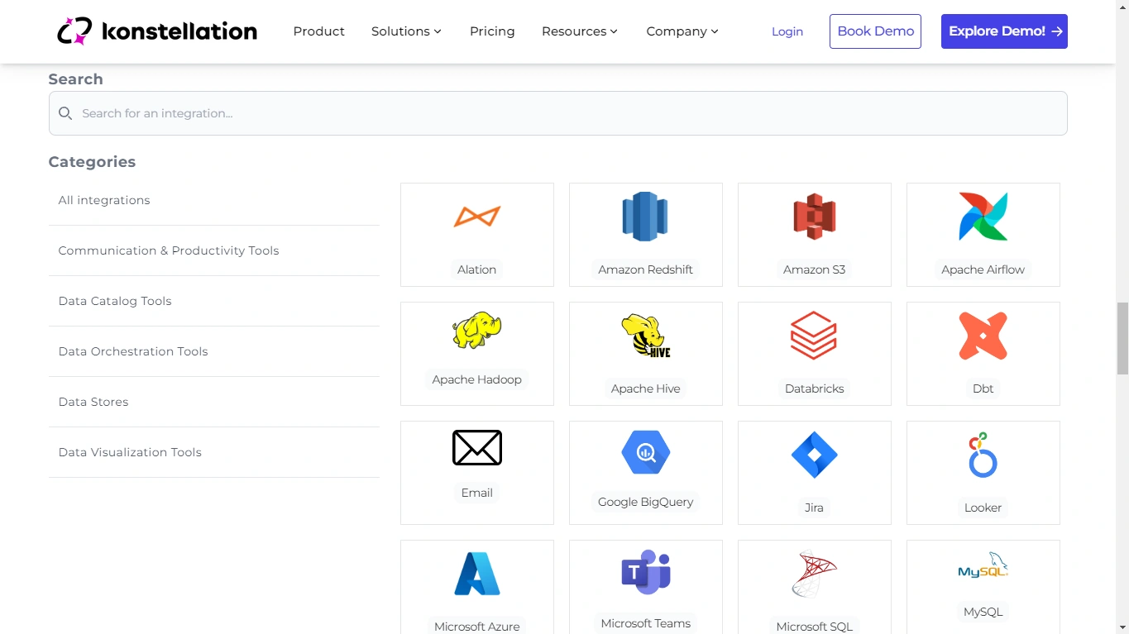Click the Looker circle logo icon

tap(983, 455)
